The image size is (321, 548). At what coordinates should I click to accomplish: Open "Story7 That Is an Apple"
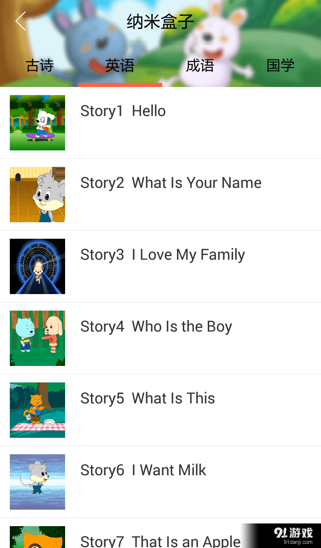pyautogui.click(x=160, y=541)
